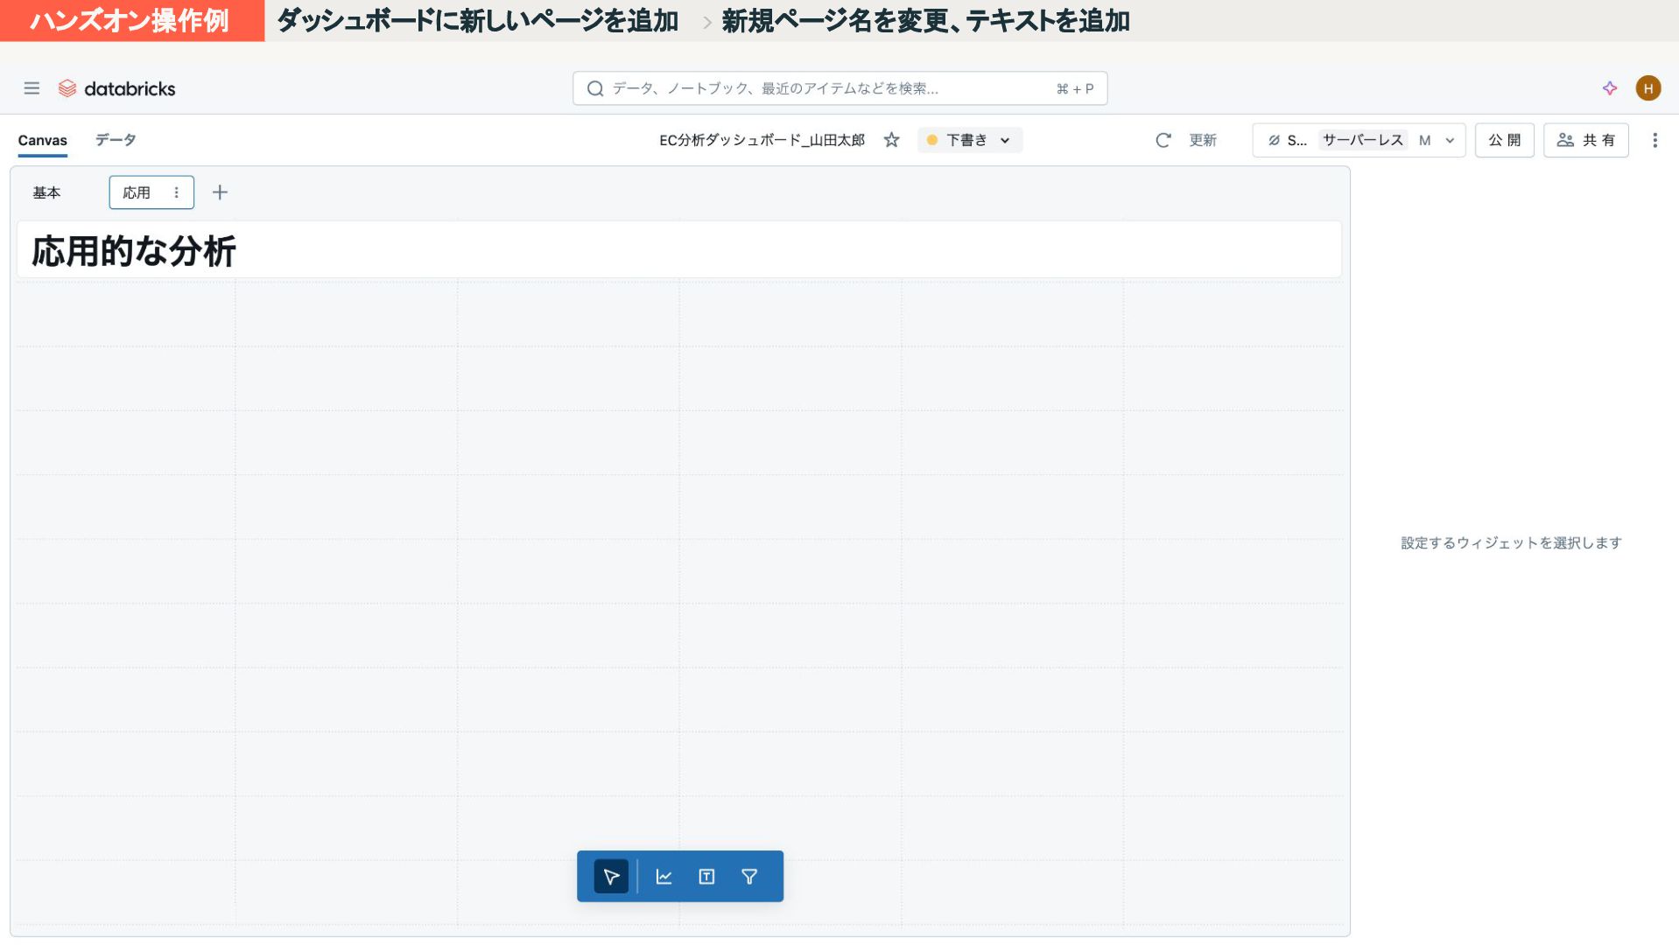Viewport: 1679px width, 945px height.
Task: Switch to the Canvas tab
Action: coord(42,140)
